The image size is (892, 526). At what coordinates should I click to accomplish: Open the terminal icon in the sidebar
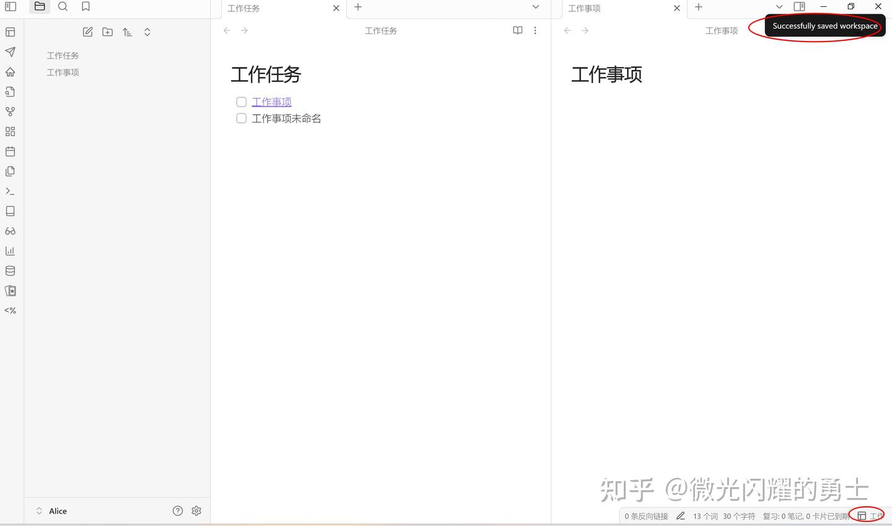[10, 191]
